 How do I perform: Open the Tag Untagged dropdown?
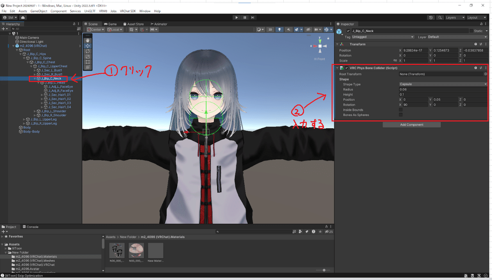click(383, 37)
